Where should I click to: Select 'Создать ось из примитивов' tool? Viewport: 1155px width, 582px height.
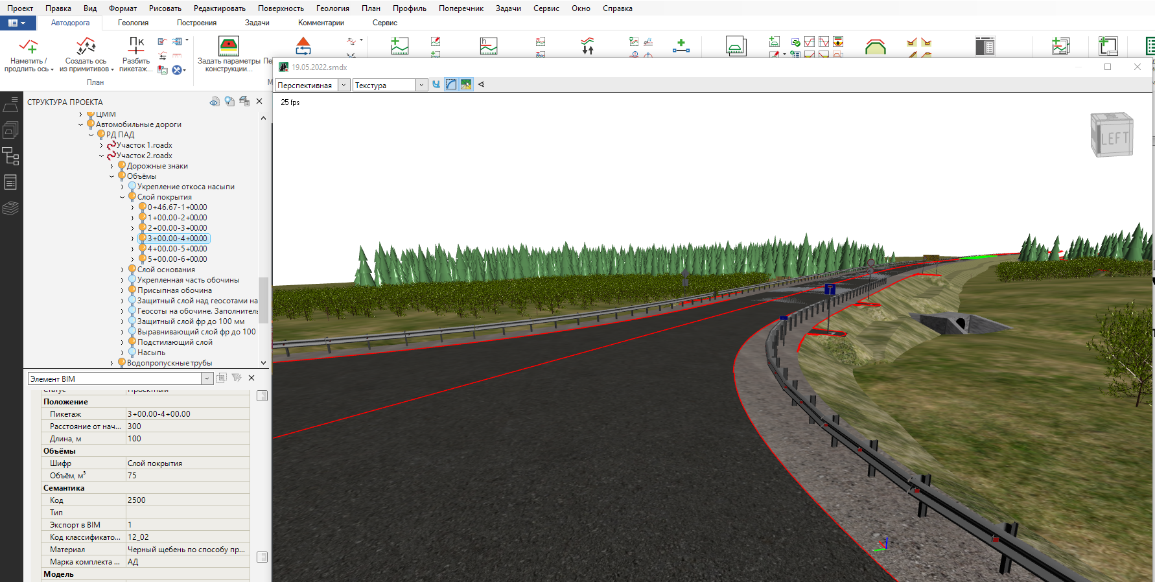[86, 47]
